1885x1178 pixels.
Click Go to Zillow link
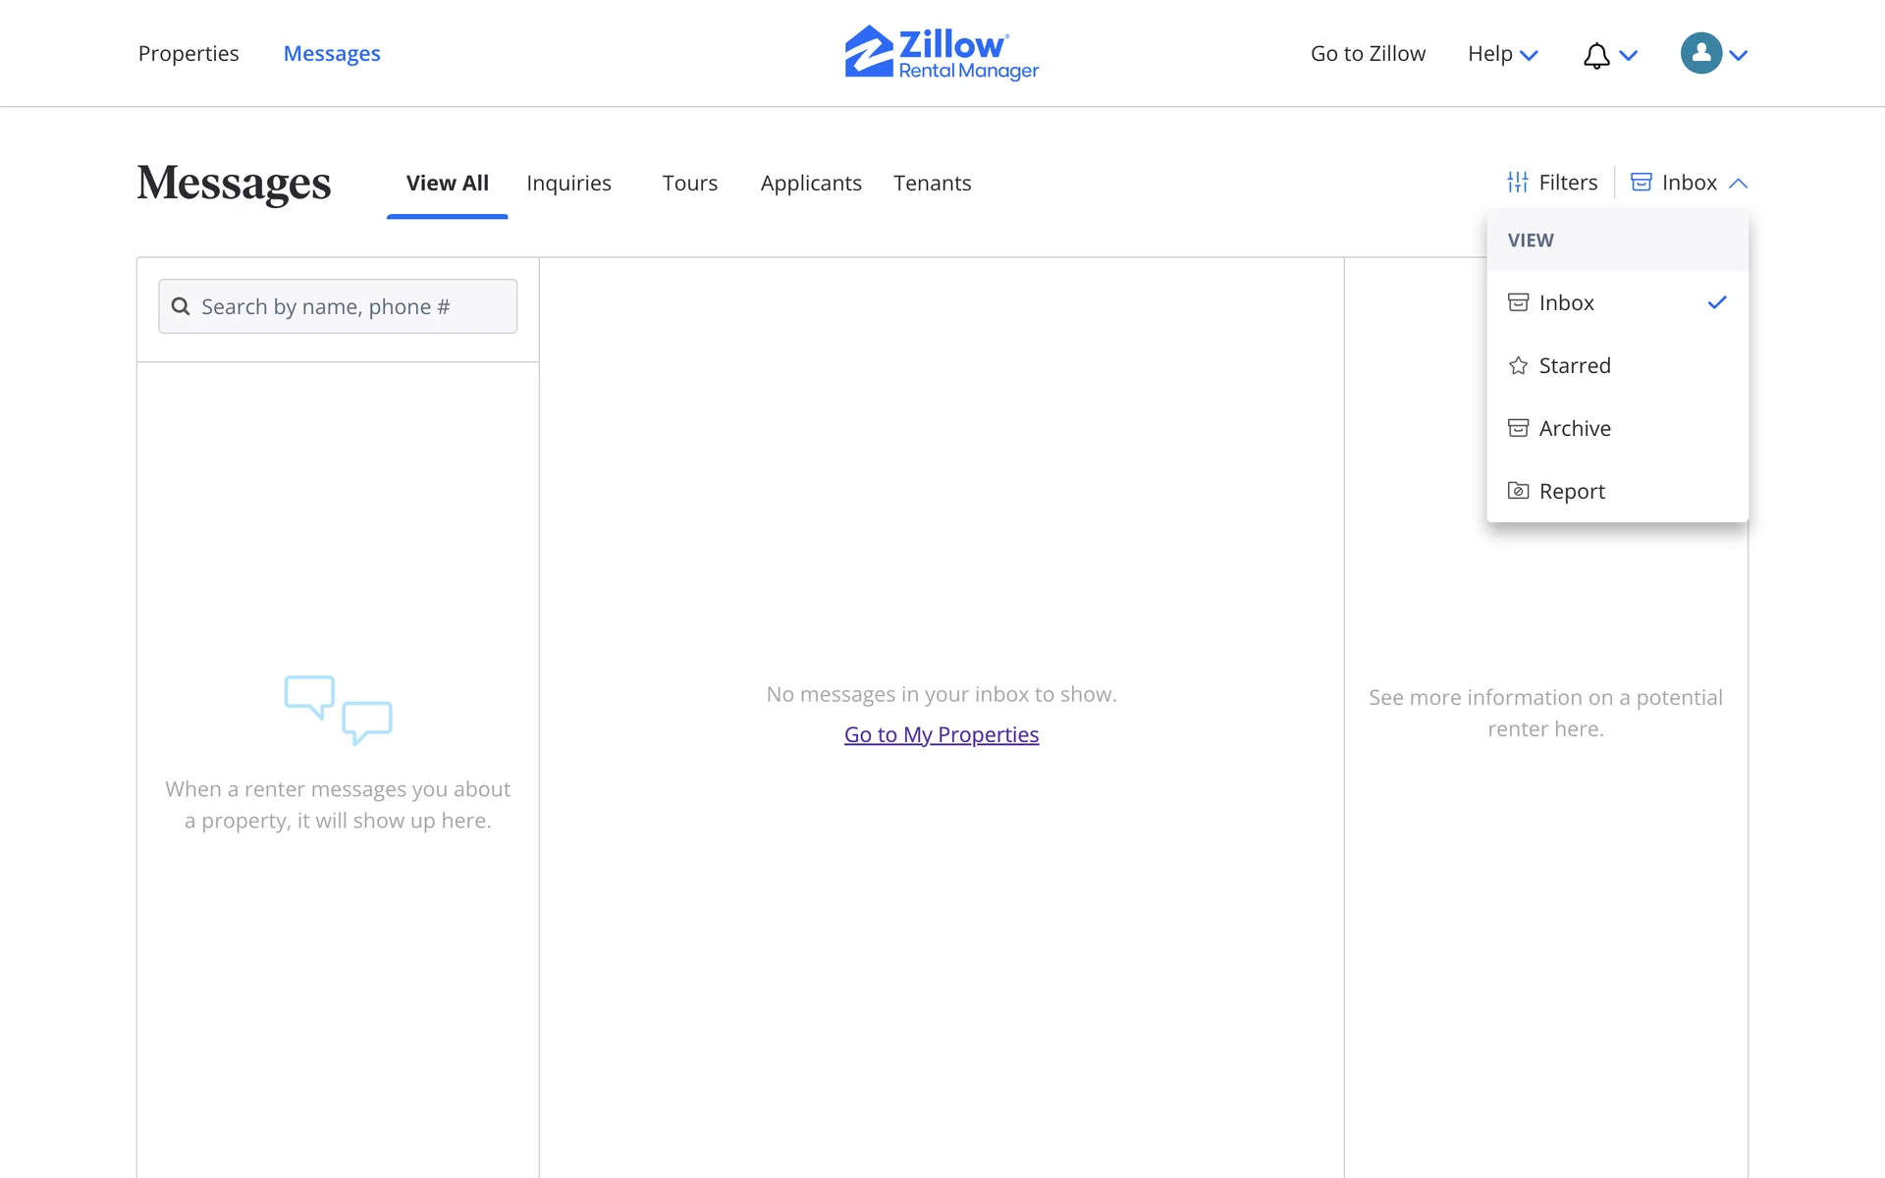(x=1368, y=54)
